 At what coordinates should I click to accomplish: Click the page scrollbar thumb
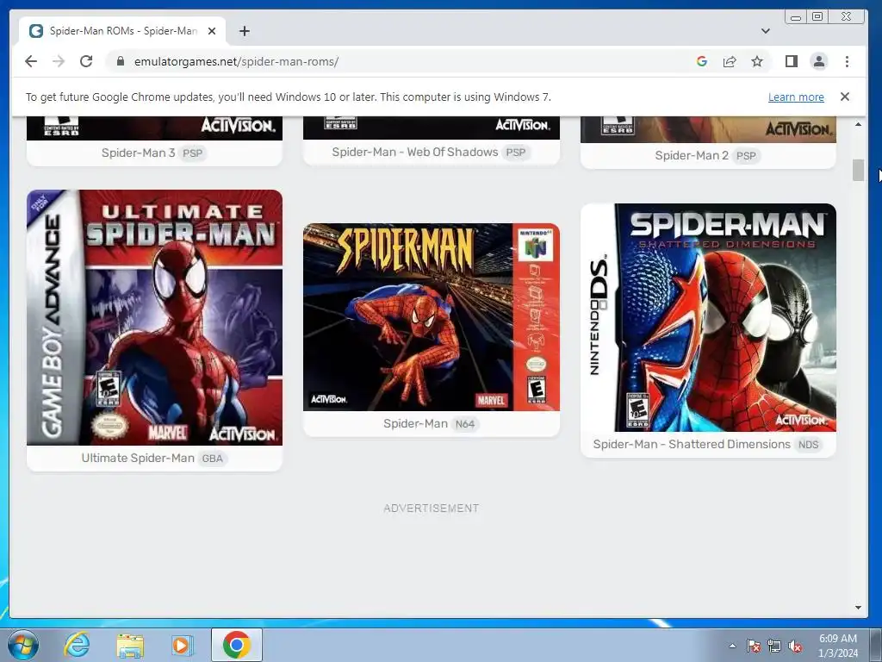click(858, 170)
